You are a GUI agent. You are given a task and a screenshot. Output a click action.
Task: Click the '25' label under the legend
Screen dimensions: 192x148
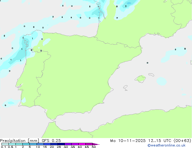click(x=59, y=147)
